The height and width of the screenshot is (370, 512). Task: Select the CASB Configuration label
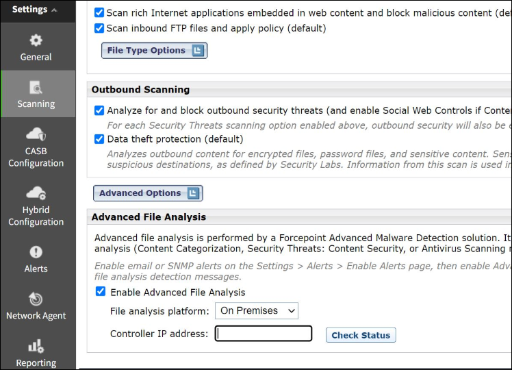(x=36, y=157)
